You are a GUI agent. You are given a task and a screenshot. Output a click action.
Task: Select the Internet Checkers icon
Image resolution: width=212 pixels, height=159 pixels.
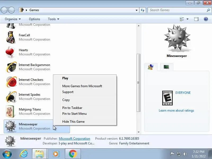click(11, 82)
